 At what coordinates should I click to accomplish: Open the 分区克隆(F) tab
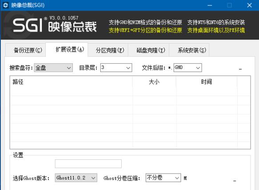click(x=108, y=50)
